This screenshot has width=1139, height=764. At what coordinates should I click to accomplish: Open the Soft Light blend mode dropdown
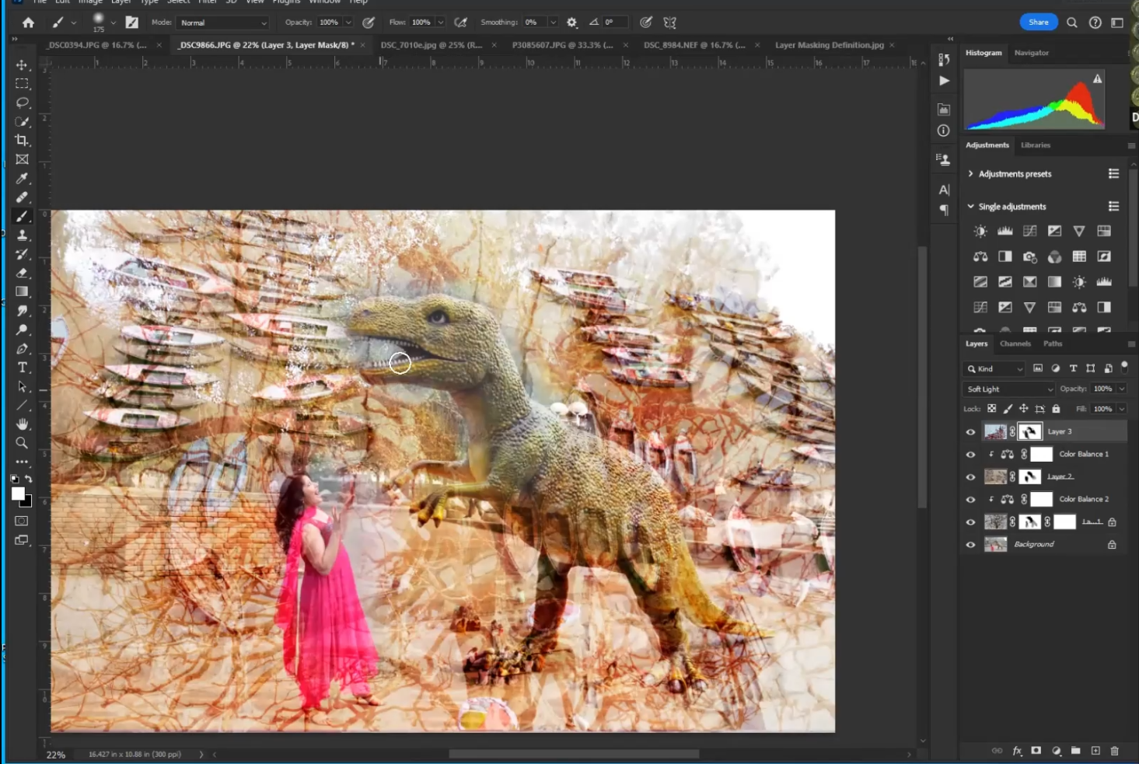click(x=1009, y=389)
